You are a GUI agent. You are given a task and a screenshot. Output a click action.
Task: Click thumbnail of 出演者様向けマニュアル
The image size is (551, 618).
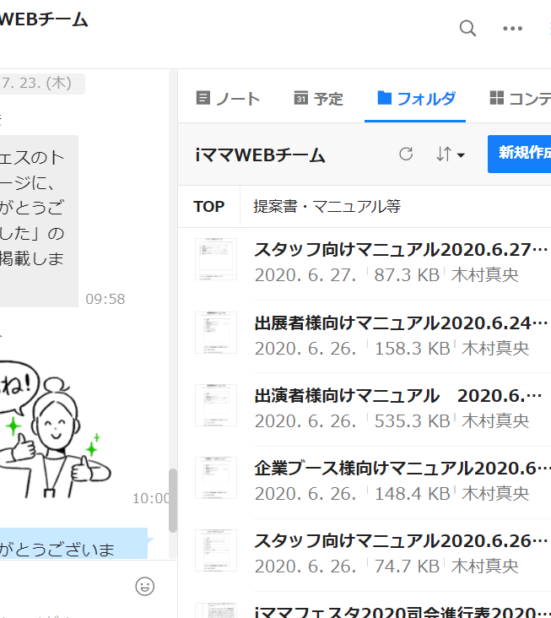(x=216, y=405)
